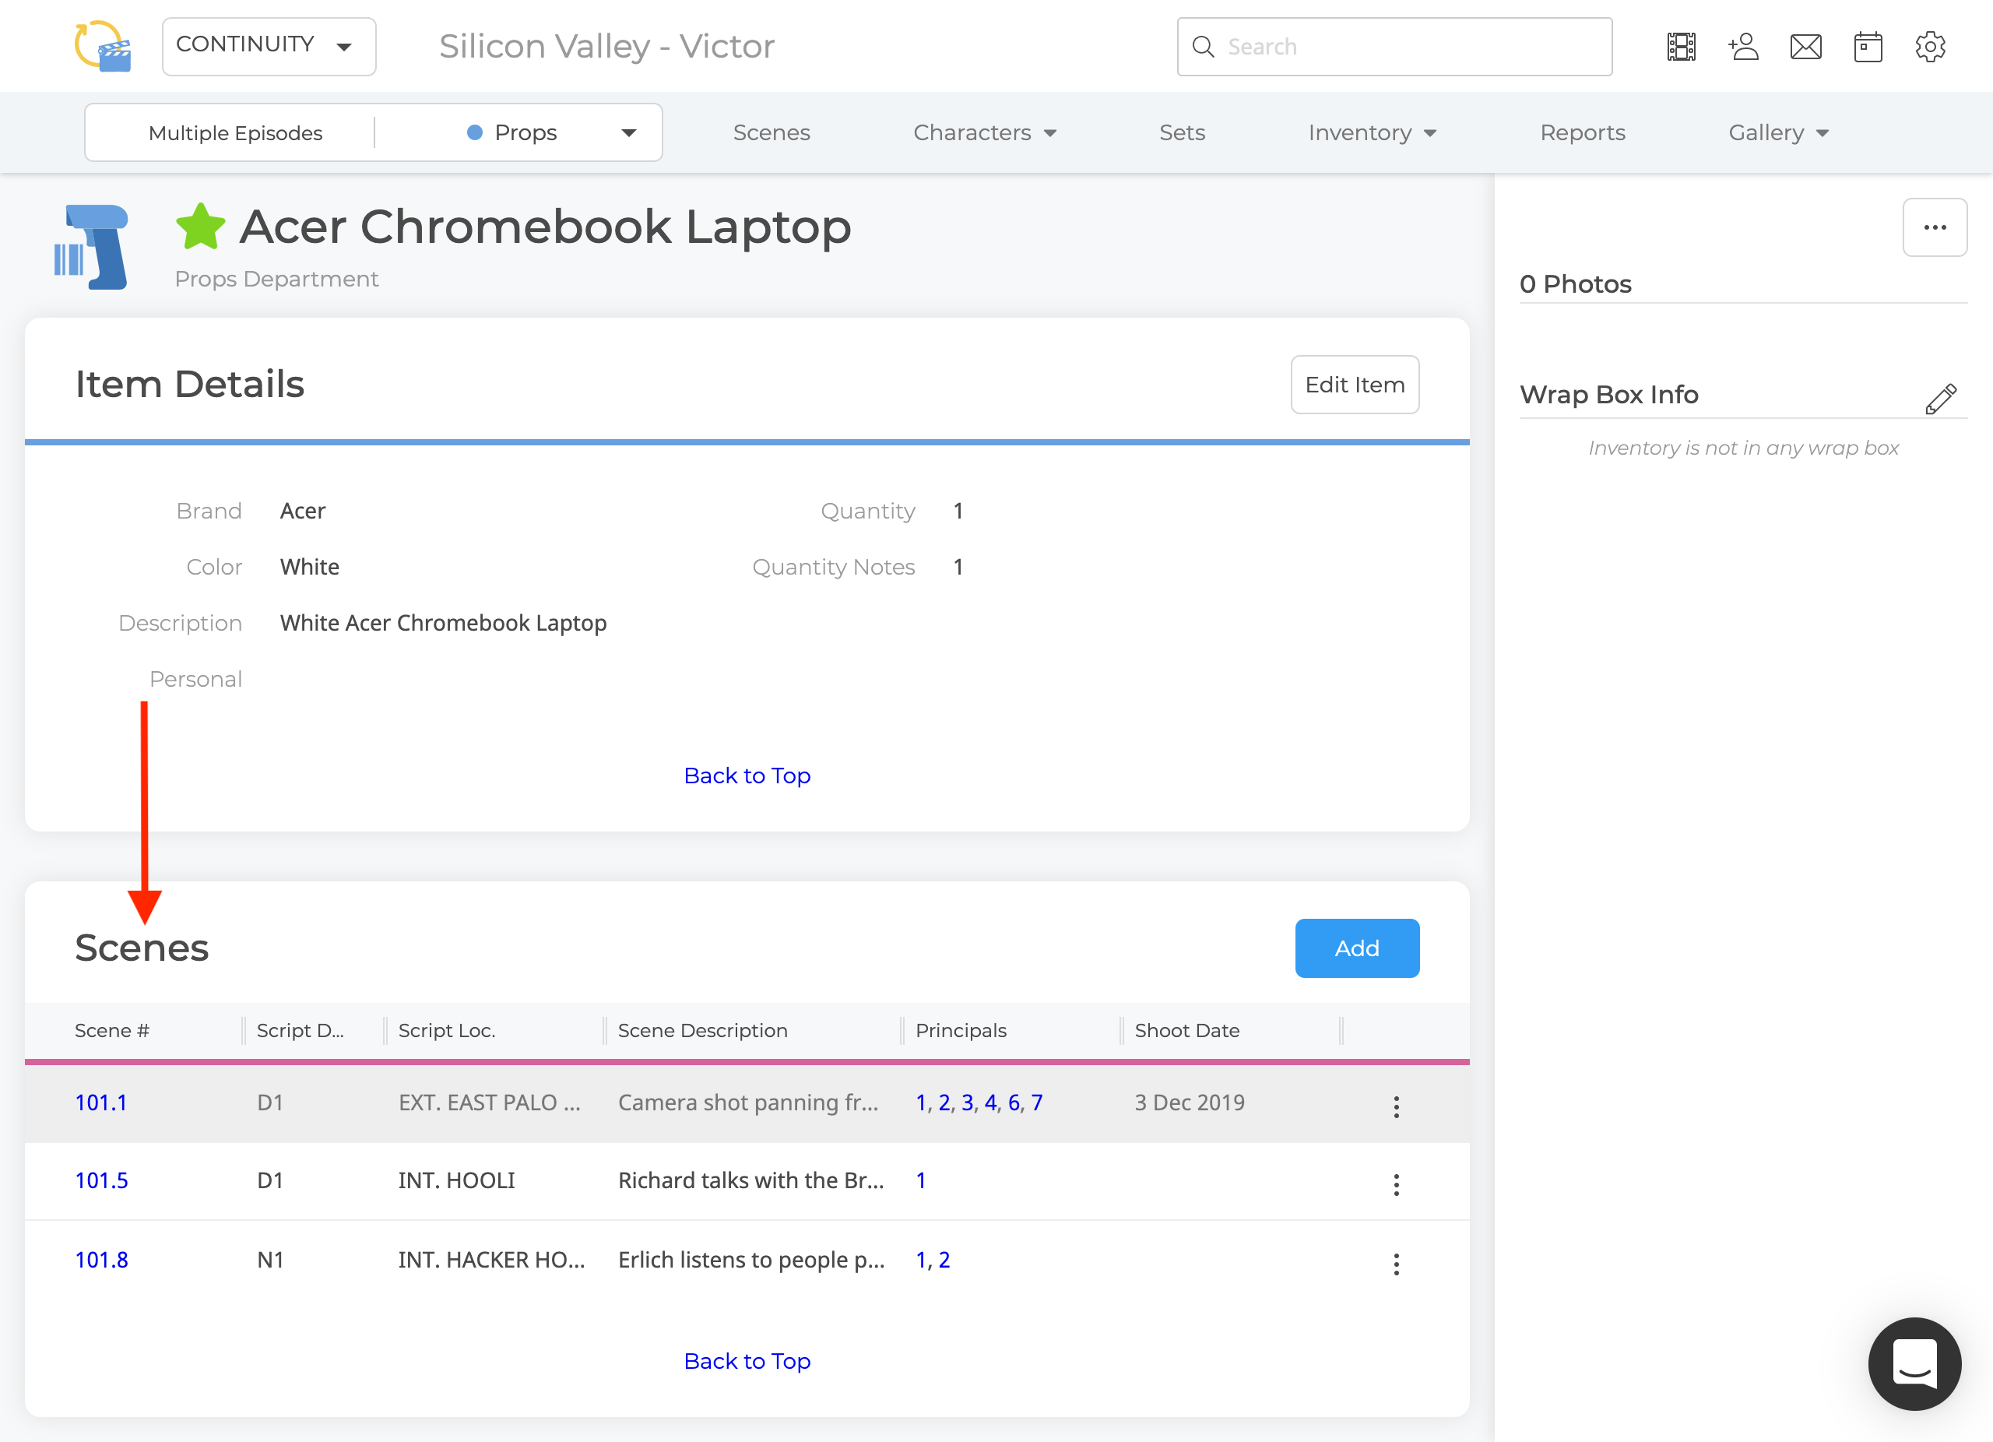Click the SyncOnSet clapperboard logo
The image size is (1993, 1442).
click(103, 46)
